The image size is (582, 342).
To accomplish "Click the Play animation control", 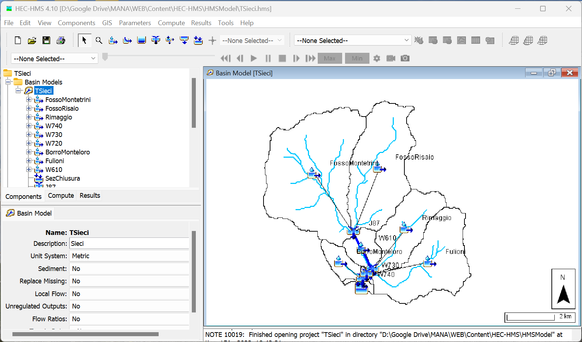I will coord(254,58).
